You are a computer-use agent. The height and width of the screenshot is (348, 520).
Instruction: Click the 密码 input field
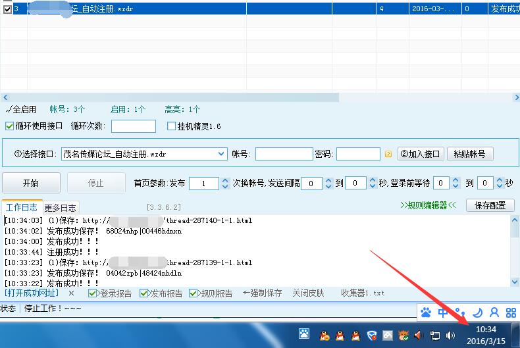(x=358, y=154)
